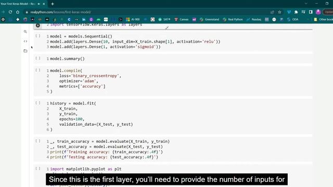The height and width of the screenshot is (187, 333).
Task: Run the models.Sequential cell
Action: point(38,36)
